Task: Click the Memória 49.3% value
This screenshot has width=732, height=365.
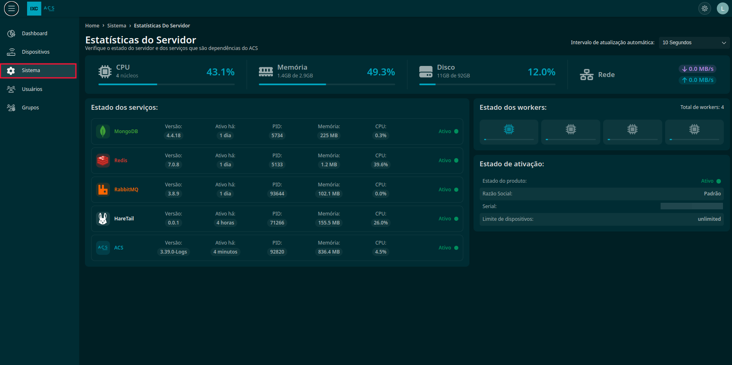Action: (x=381, y=72)
